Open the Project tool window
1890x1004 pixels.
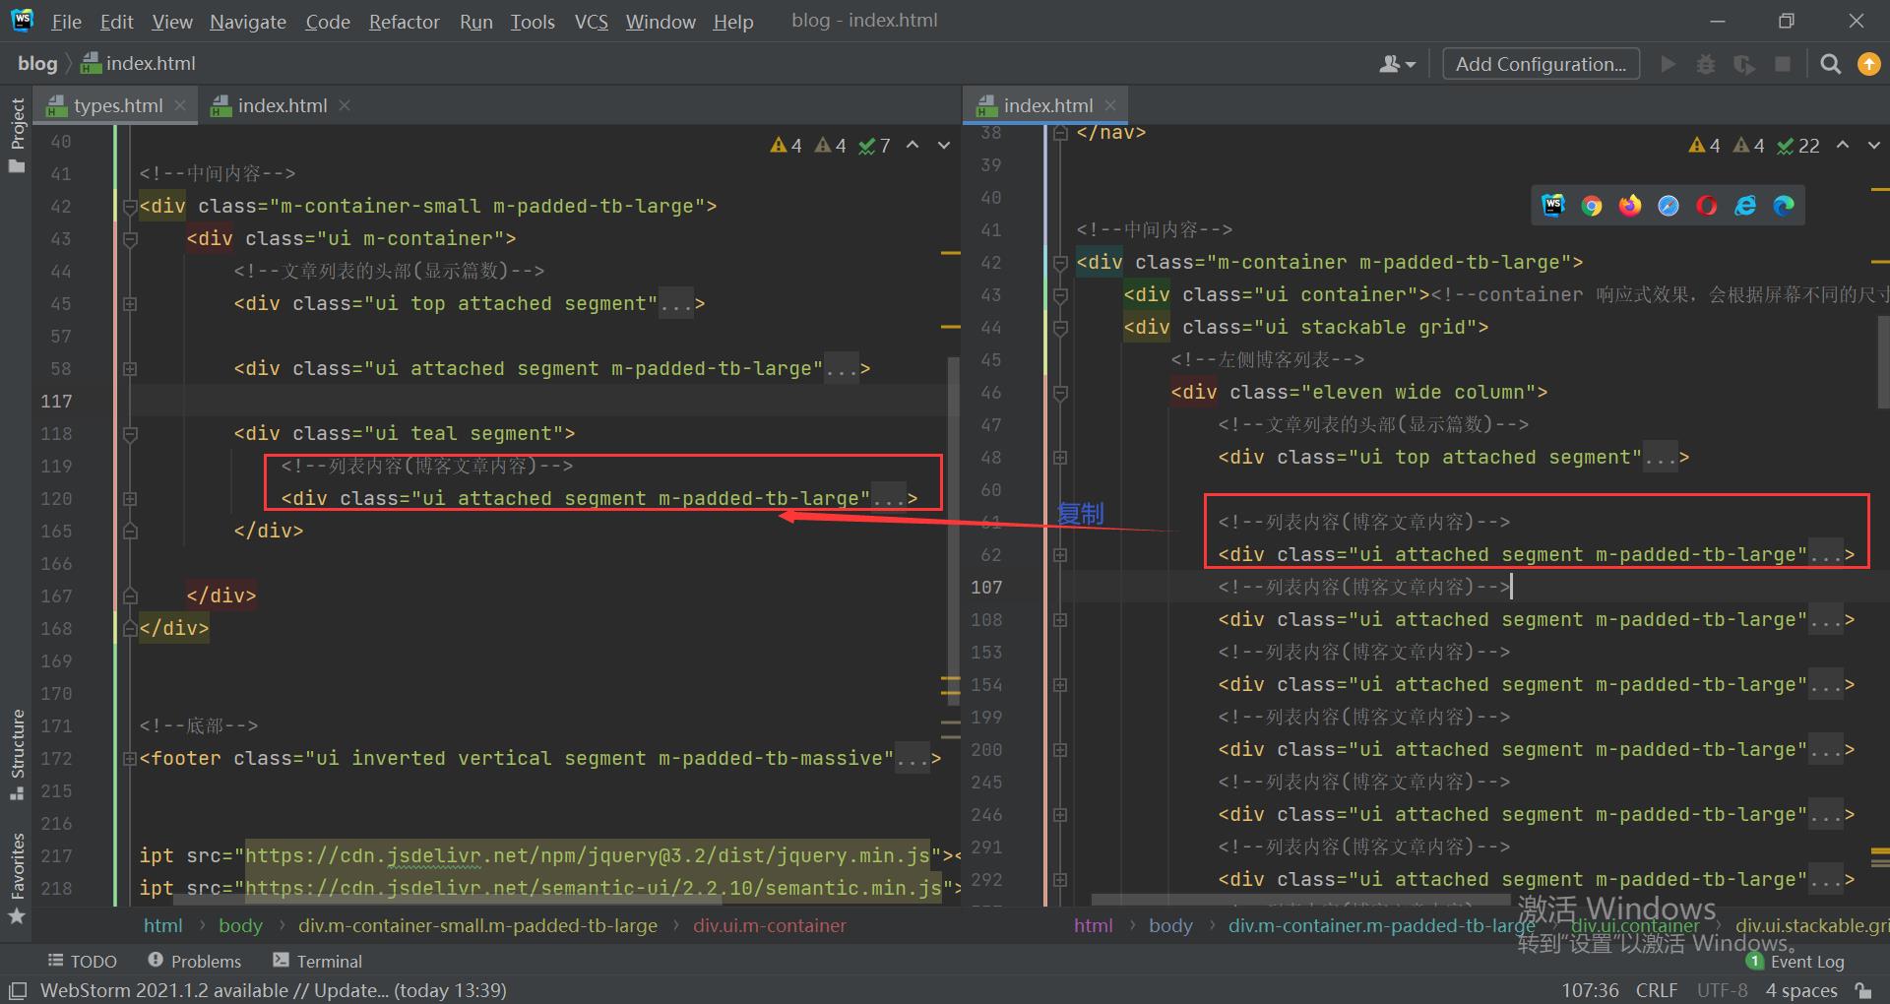[x=17, y=135]
